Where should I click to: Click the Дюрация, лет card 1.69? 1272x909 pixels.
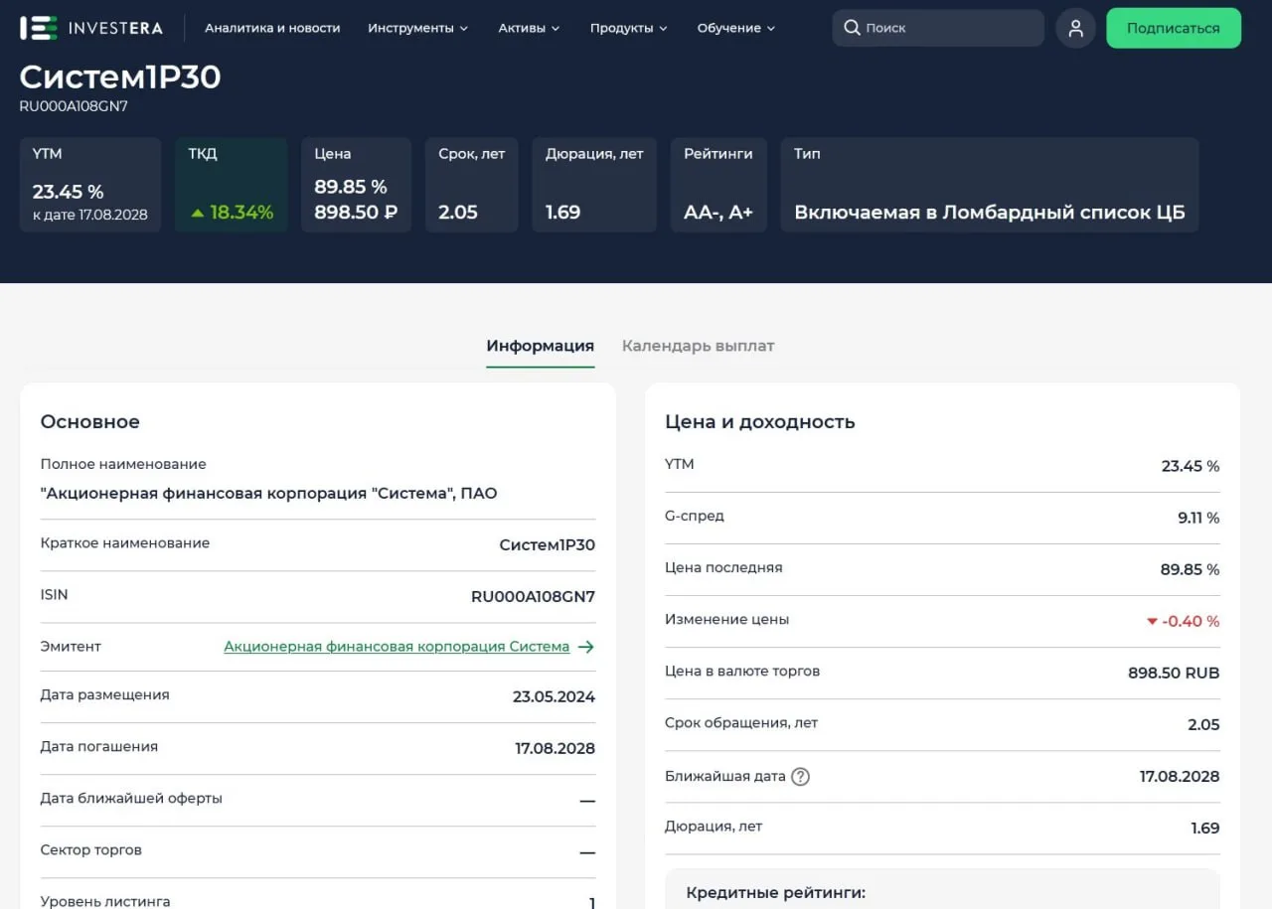click(594, 185)
